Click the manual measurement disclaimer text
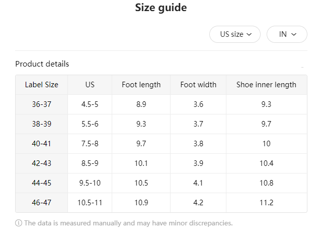This screenshot has width=322, height=235. click(x=128, y=223)
